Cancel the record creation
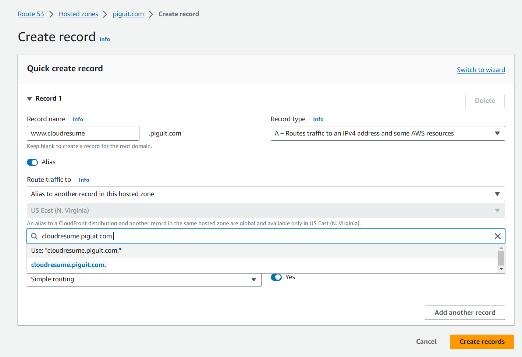Viewport: 522px width, 357px height. tap(426, 342)
